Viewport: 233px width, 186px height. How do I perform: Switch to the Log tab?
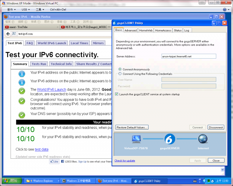click(x=187, y=30)
